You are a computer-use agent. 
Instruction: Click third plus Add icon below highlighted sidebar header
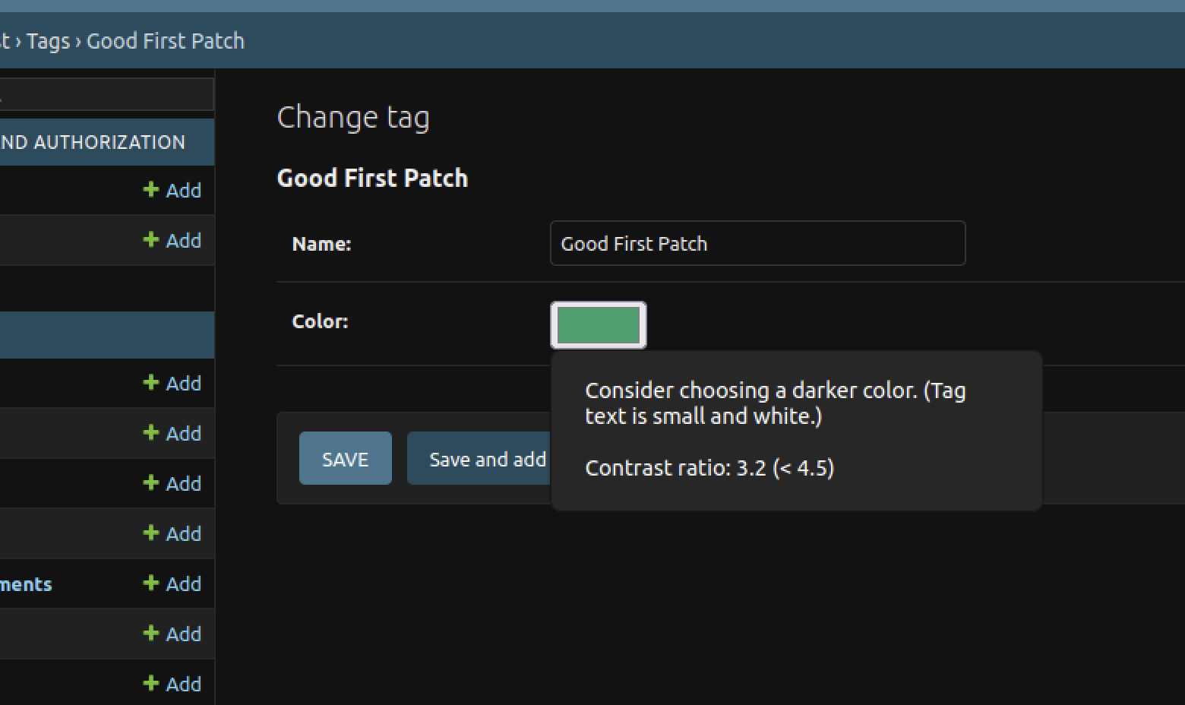pyautogui.click(x=172, y=483)
